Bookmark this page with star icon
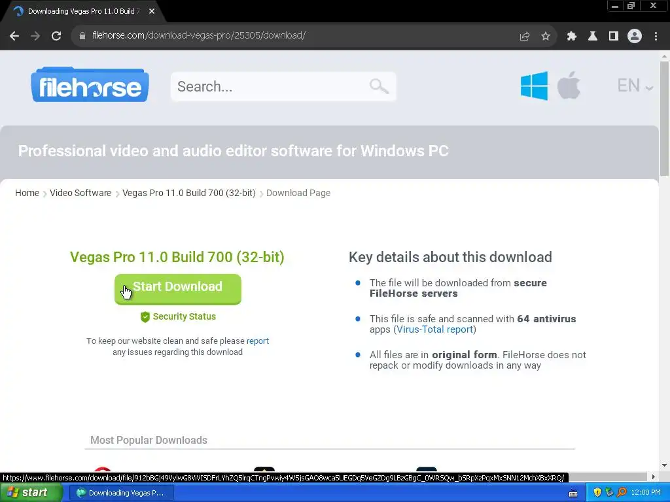This screenshot has width=670, height=502. (546, 37)
